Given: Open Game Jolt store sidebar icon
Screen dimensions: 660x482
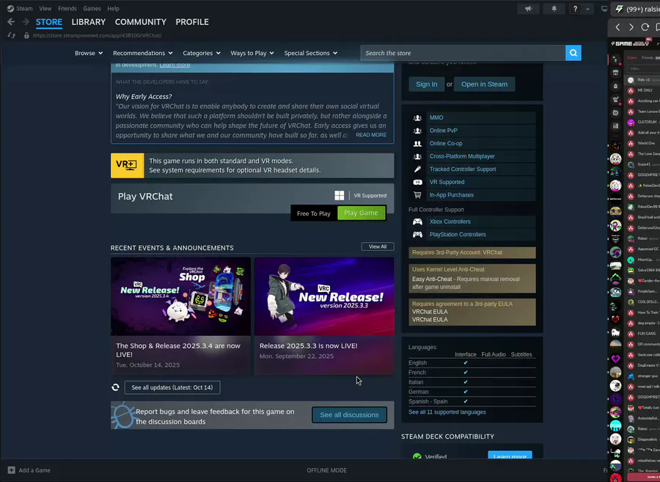Looking at the screenshot, I should point(615,73).
